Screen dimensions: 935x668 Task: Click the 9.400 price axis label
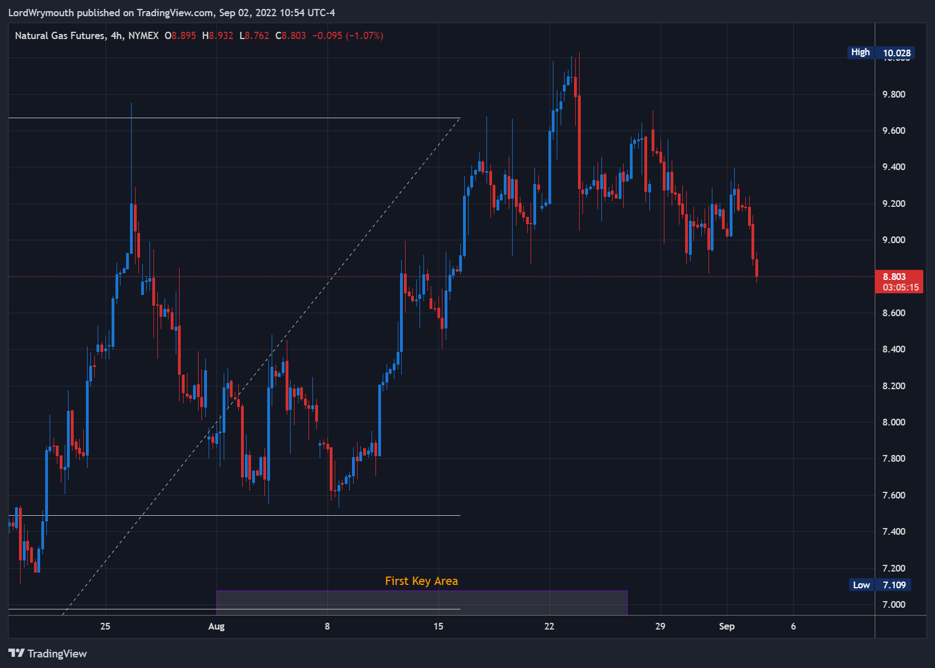[x=894, y=167]
